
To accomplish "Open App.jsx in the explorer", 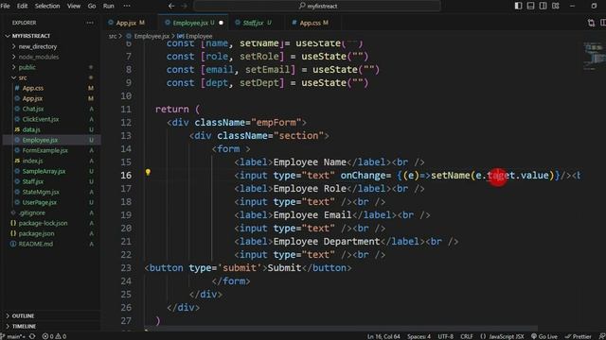I will click(32, 98).
